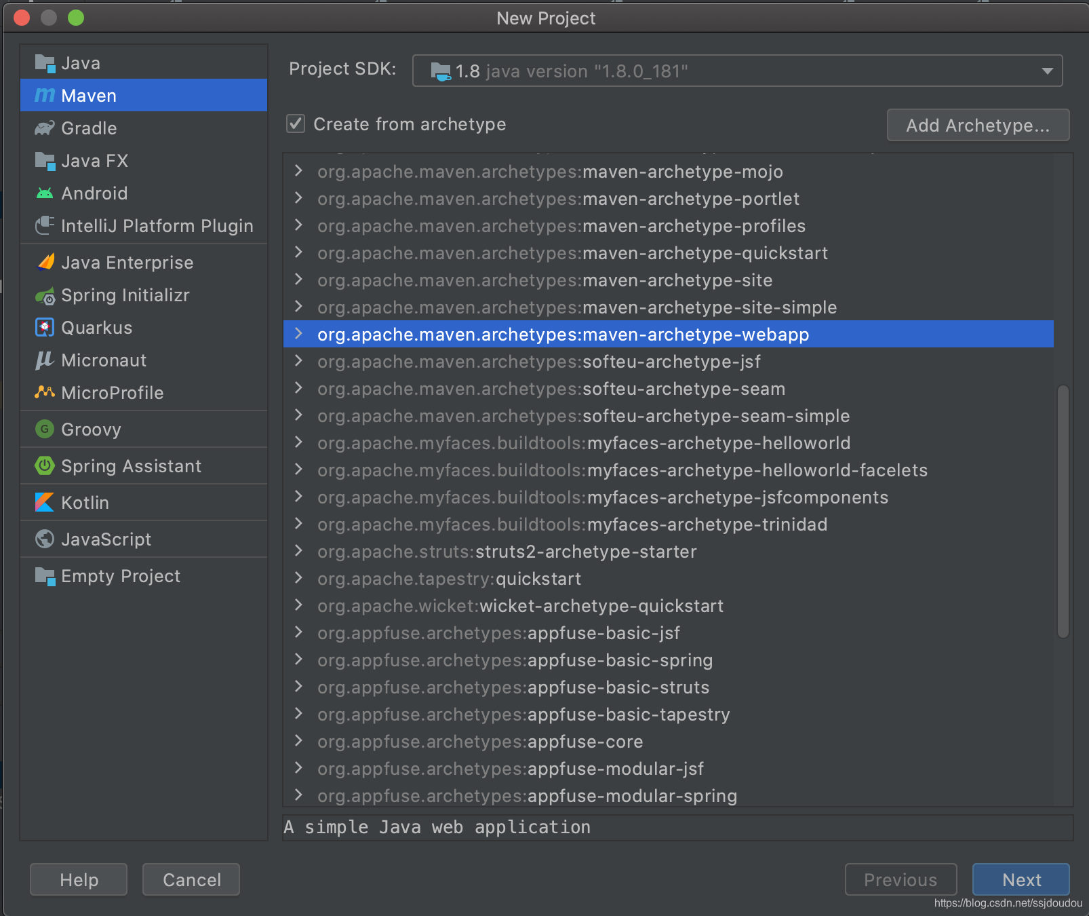Click the Micronaut mu icon

click(45, 360)
